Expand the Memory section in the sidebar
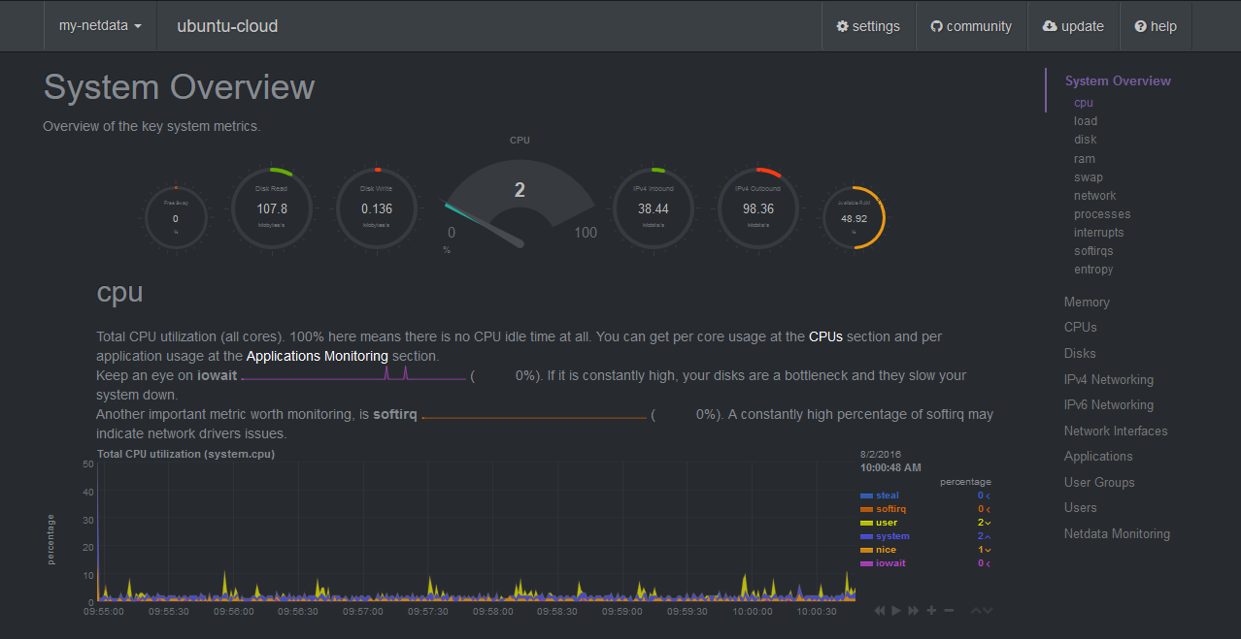Image resolution: width=1241 pixels, height=639 pixels. (1087, 302)
